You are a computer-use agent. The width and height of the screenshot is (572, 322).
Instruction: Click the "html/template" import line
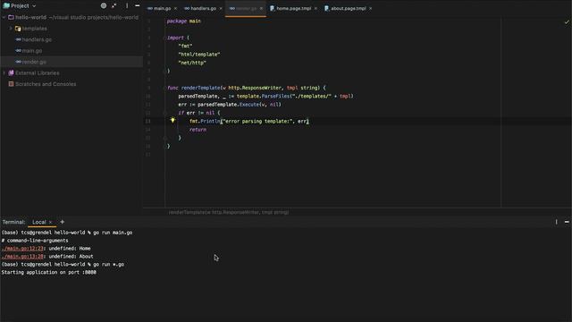(199, 55)
